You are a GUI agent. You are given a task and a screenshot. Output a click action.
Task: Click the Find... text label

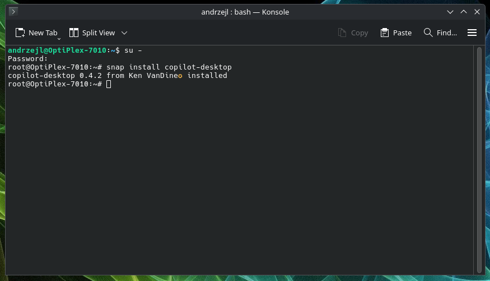click(x=446, y=33)
